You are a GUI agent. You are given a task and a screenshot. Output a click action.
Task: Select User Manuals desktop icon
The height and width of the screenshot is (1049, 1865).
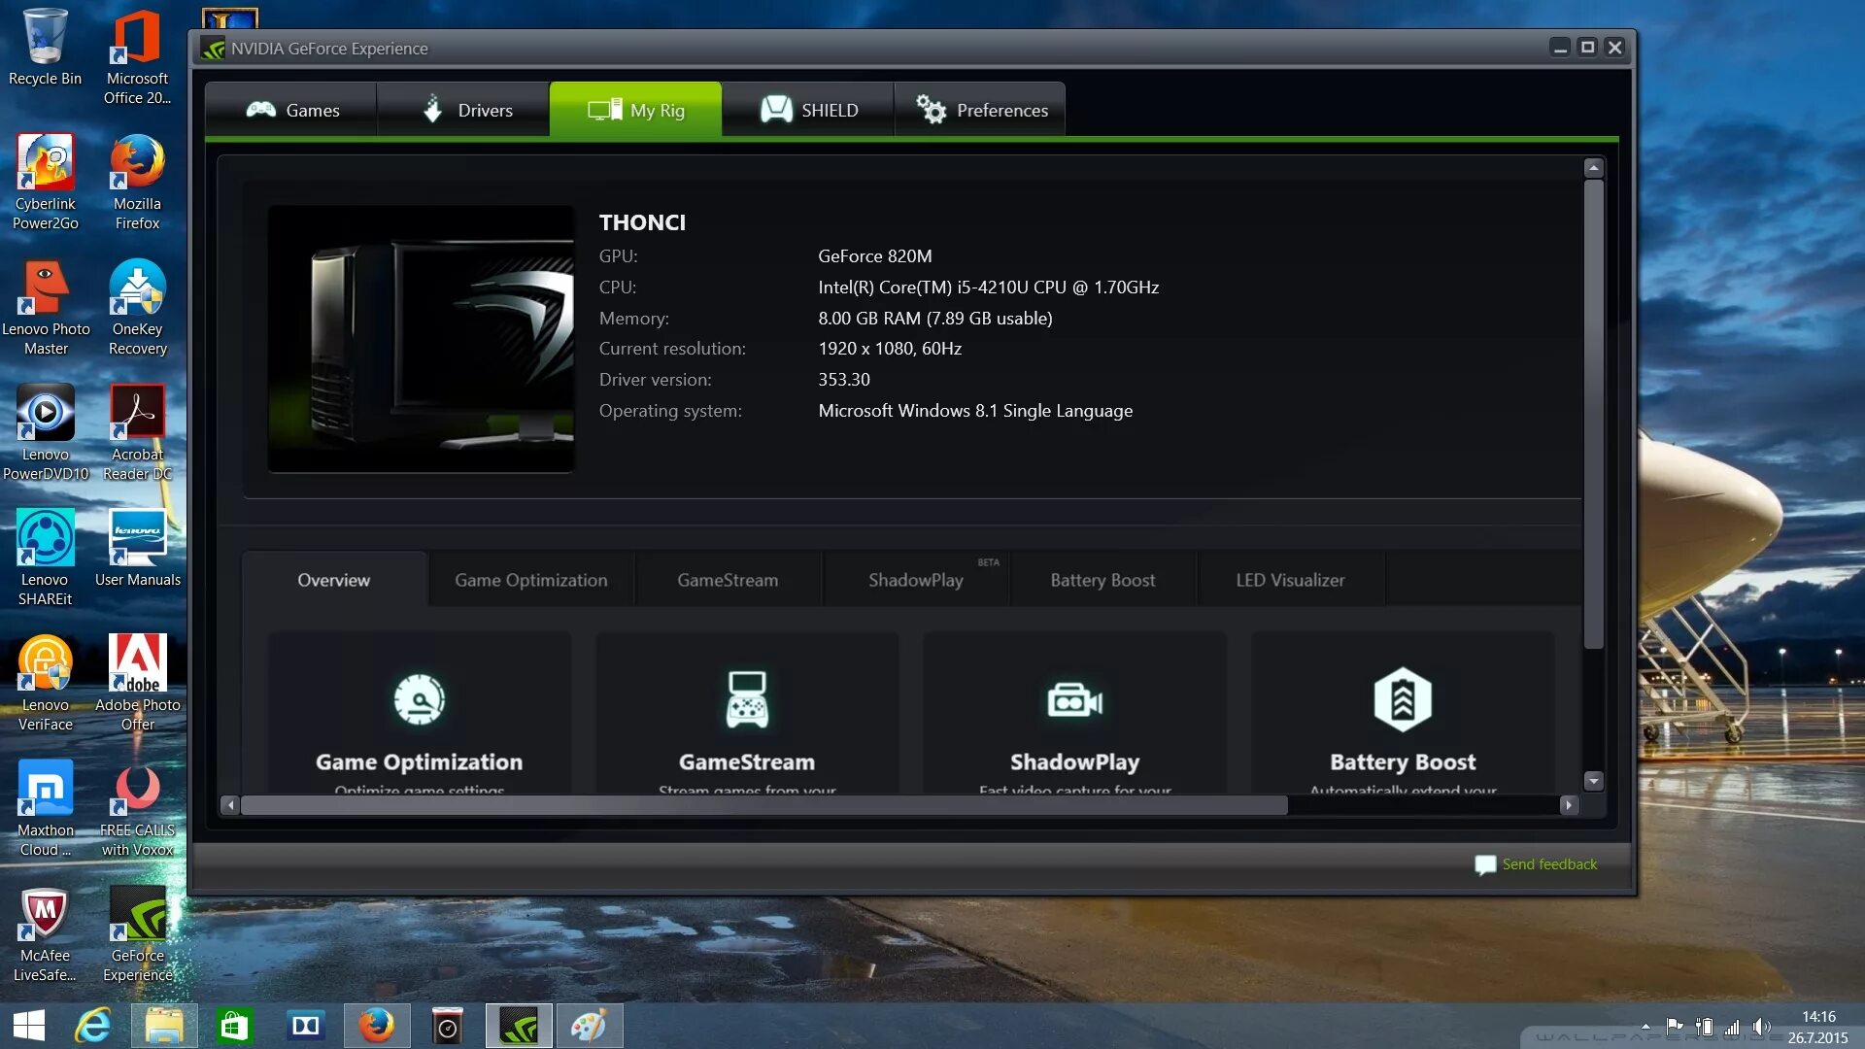[x=137, y=549]
